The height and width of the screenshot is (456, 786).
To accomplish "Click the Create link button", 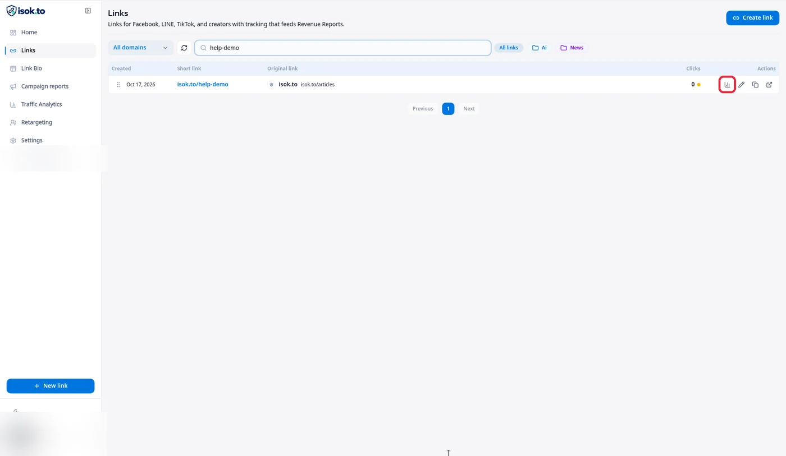I will [752, 17].
